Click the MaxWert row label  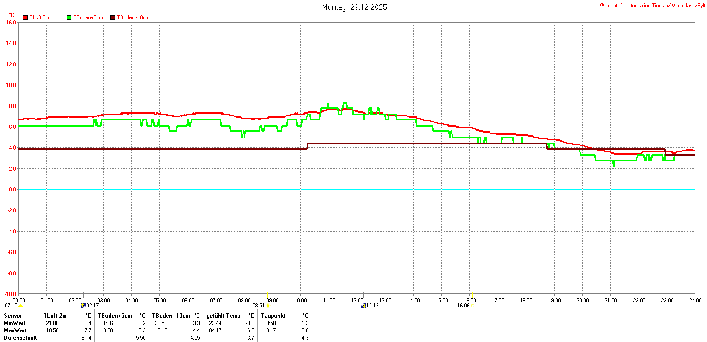pos(16,330)
